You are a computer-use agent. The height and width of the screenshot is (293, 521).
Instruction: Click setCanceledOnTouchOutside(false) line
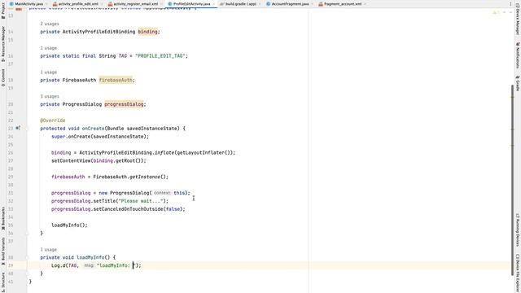118,209
